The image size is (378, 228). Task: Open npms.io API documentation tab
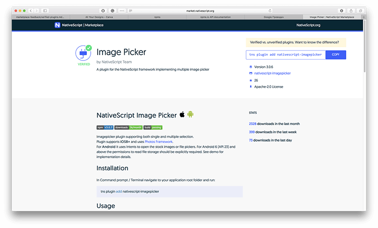(x=215, y=17)
